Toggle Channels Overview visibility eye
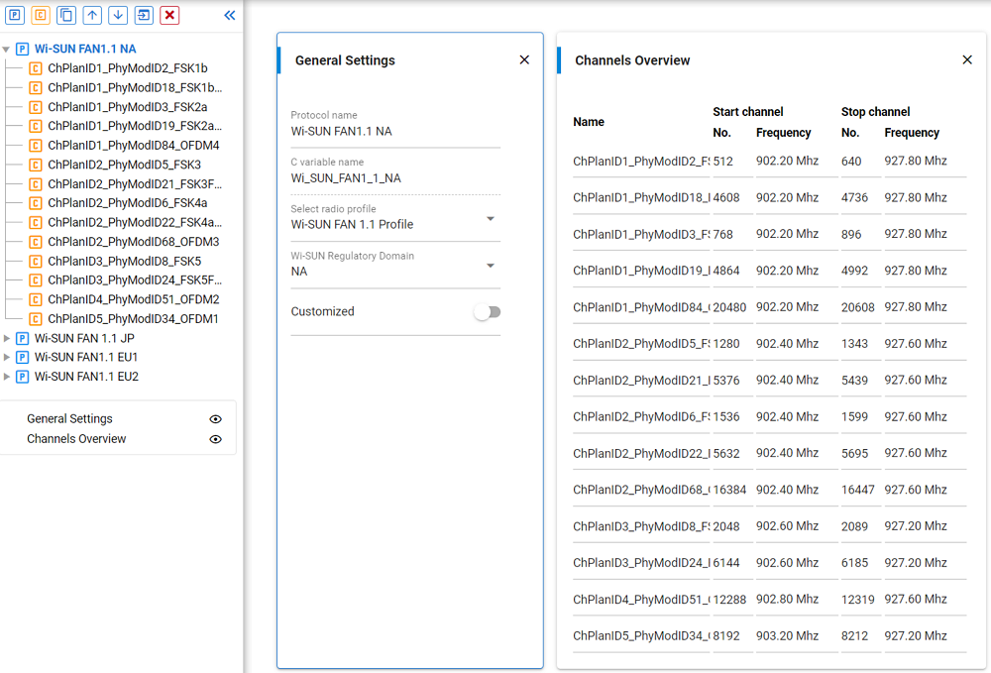Screen dimensions: 991x673 pos(215,439)
